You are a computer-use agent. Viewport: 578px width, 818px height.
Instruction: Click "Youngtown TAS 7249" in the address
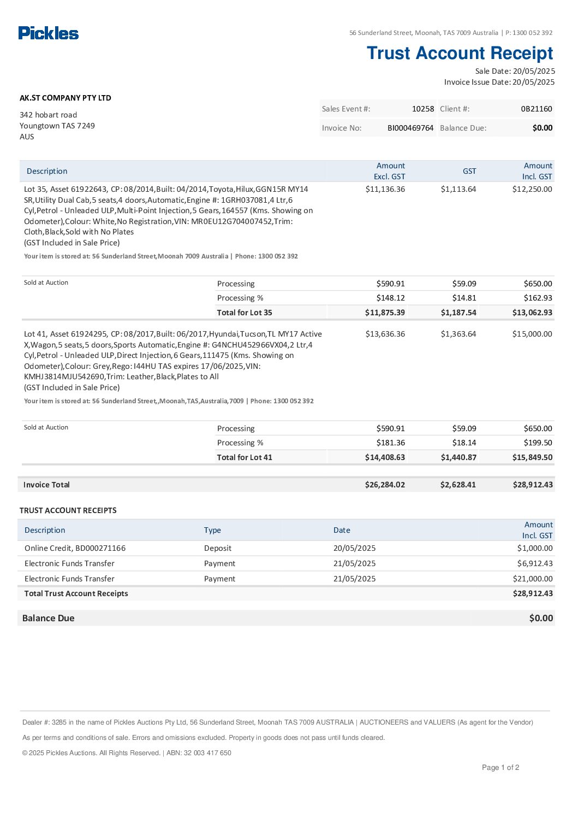57,126
